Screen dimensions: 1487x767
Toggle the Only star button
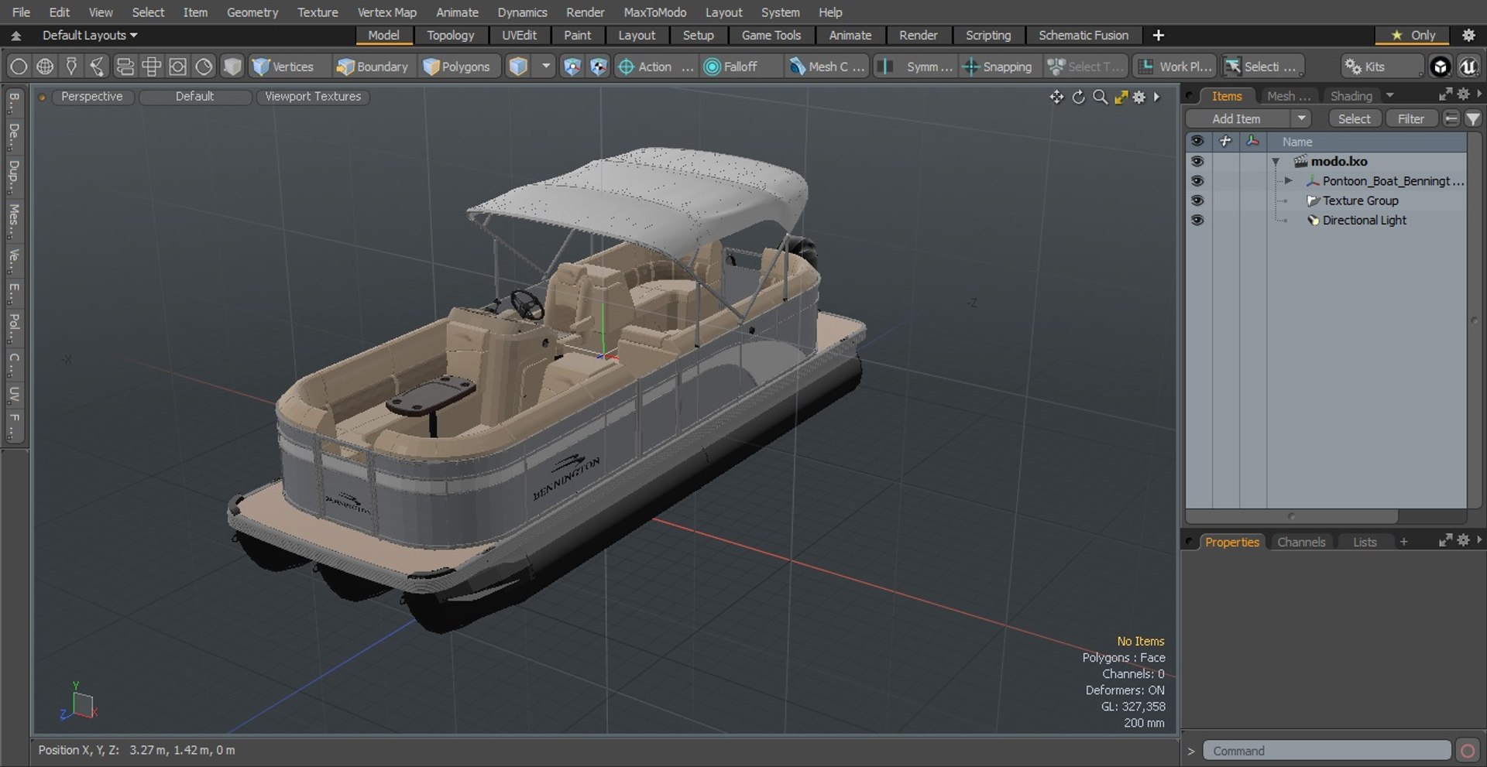point(1414,35)
